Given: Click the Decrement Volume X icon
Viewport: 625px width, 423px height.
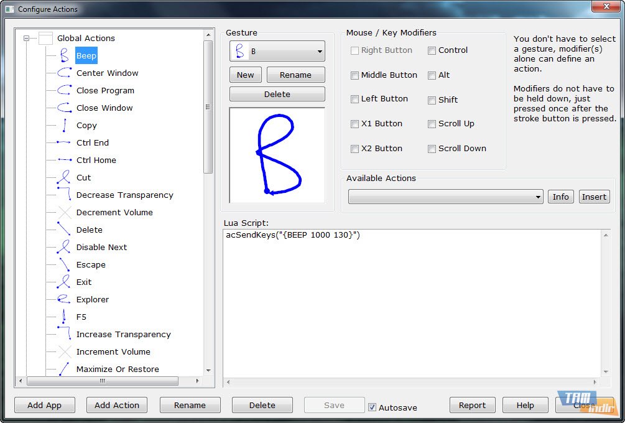Looking at the screenshot, I should (x=64, y=212).
